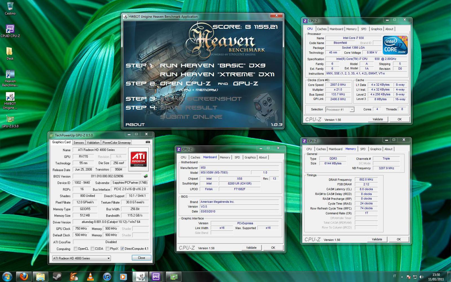Enable the CUDA checkbox in GPU-Z
Screen dimensions: 451x282
click(92, 249)
